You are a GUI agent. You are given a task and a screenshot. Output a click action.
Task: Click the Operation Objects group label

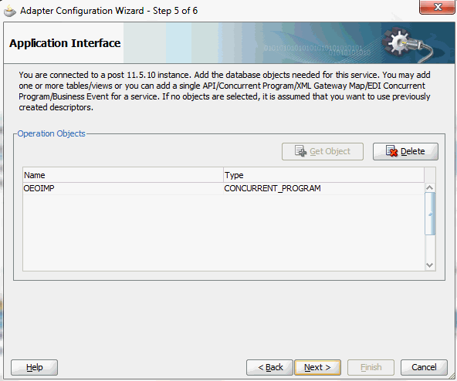click(51, 133)
